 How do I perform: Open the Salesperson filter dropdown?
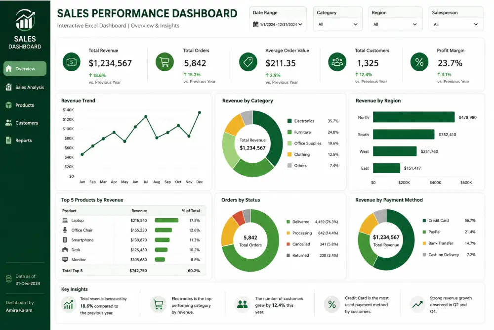[455, 24]
